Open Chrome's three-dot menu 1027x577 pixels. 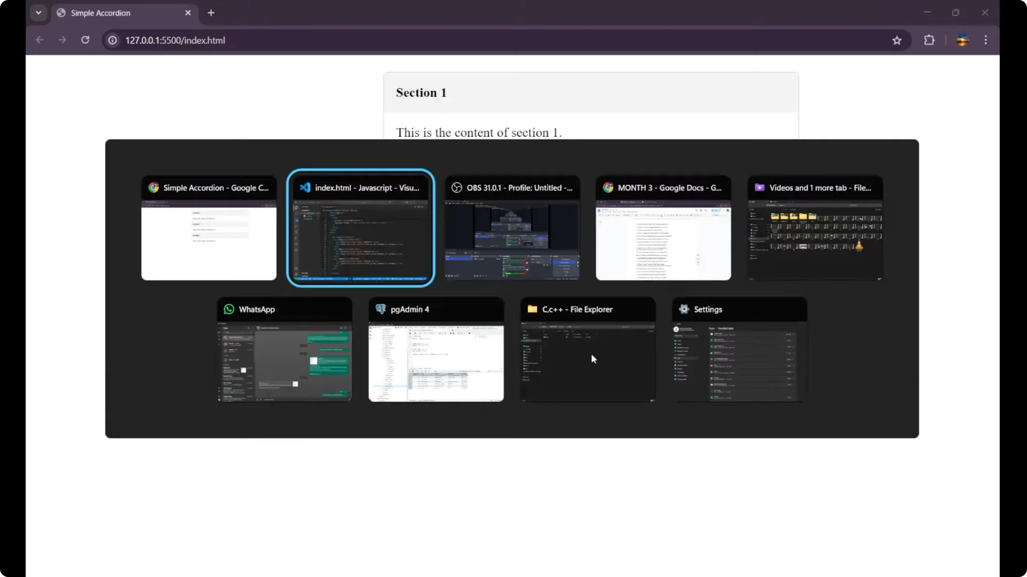[986, 40]
